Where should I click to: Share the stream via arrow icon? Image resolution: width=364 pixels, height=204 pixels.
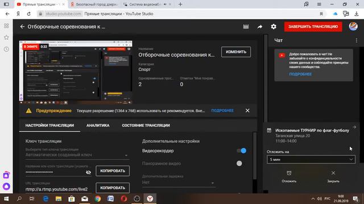(260, 27)
